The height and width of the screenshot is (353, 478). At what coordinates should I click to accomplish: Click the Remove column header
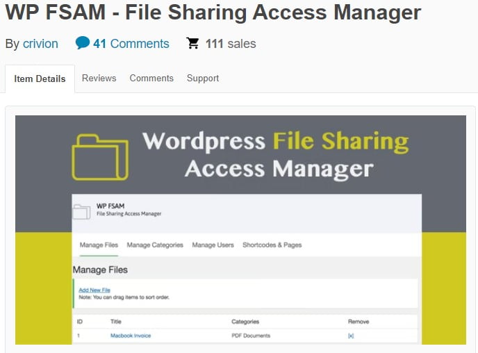point(358,322)
